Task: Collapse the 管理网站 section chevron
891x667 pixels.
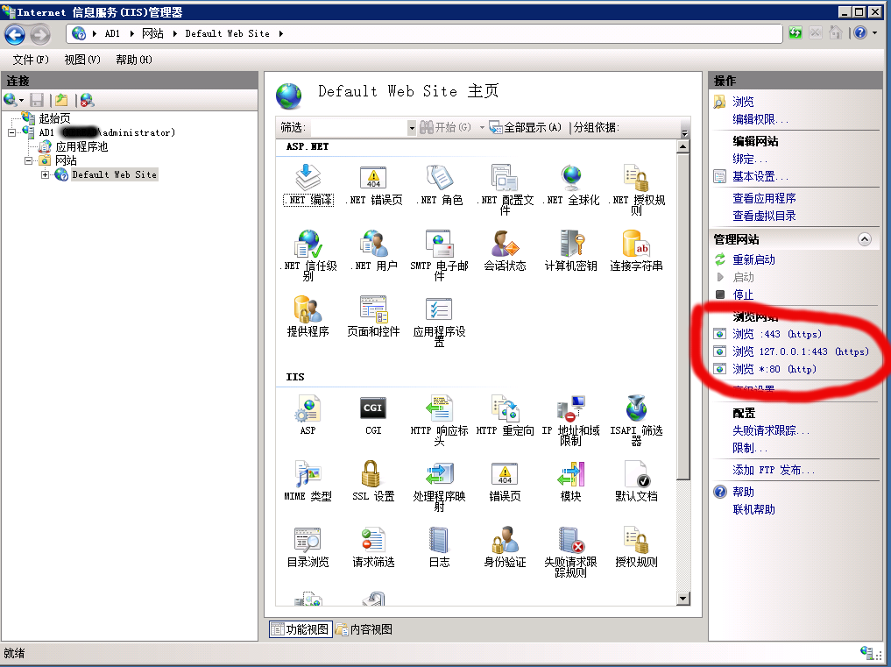Action: [x=865, y=239]
